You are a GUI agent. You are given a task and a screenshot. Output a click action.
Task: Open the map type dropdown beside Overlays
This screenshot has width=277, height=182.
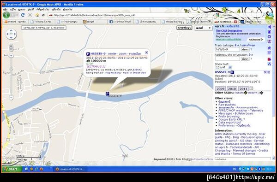click(203, 28)
